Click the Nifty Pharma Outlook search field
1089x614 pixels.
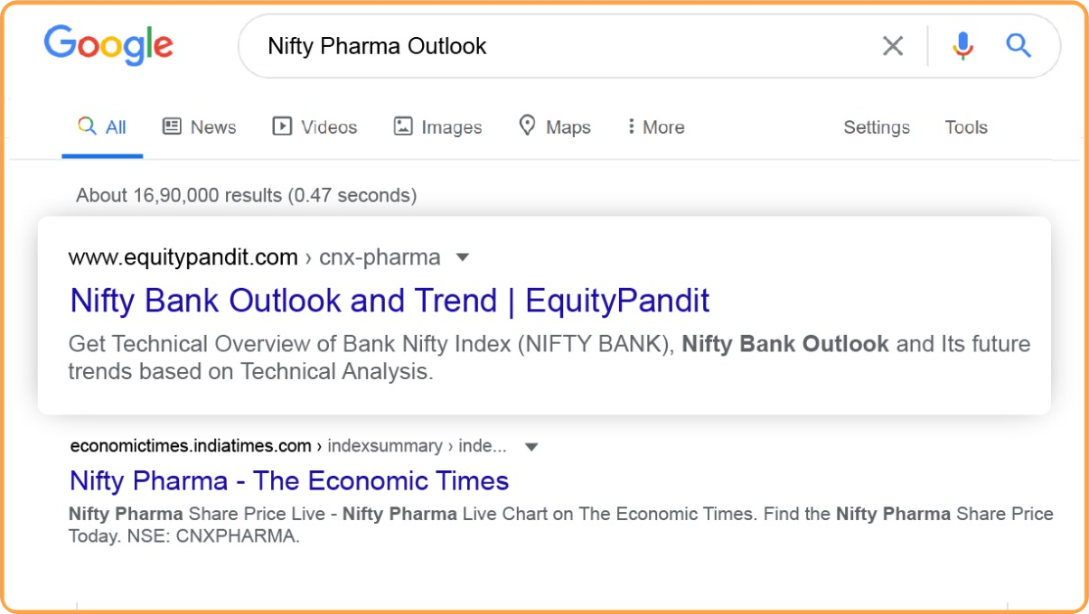(542, 46)
